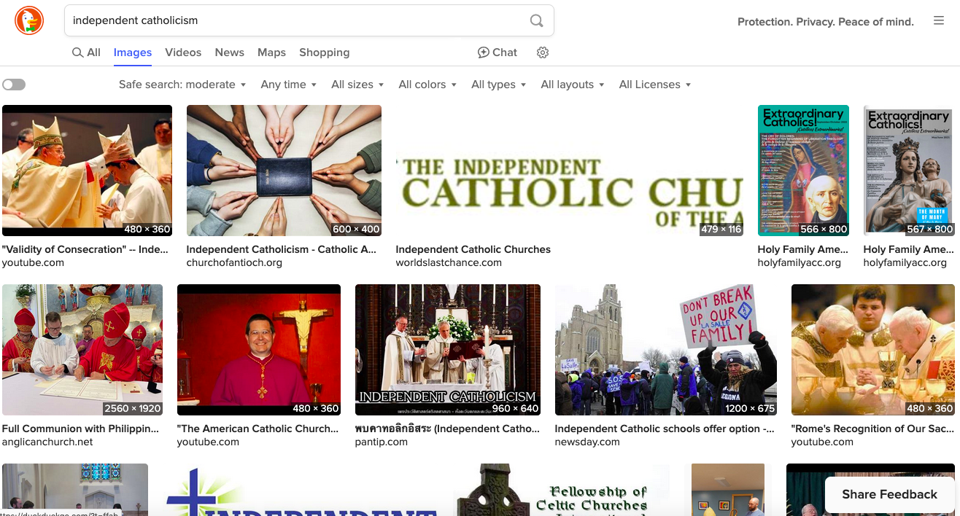The image size is (960, 516).
Task: Open teal Extraordinary Catholics magazine cover
Action: [x=803, y=171]
